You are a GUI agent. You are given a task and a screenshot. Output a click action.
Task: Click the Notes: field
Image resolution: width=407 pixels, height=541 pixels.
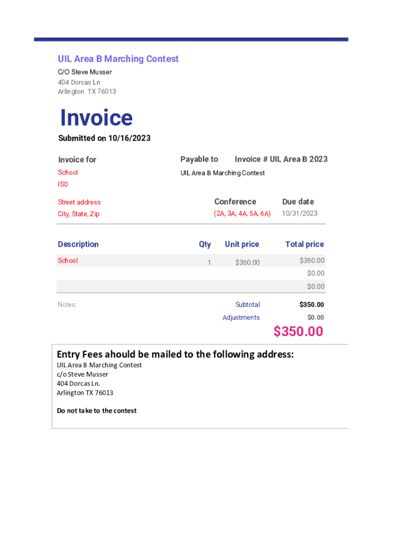(67, 305)
